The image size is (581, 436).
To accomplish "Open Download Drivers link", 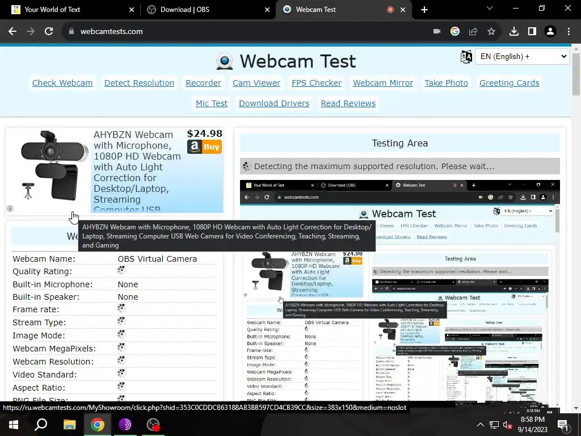I will (274, 103).
